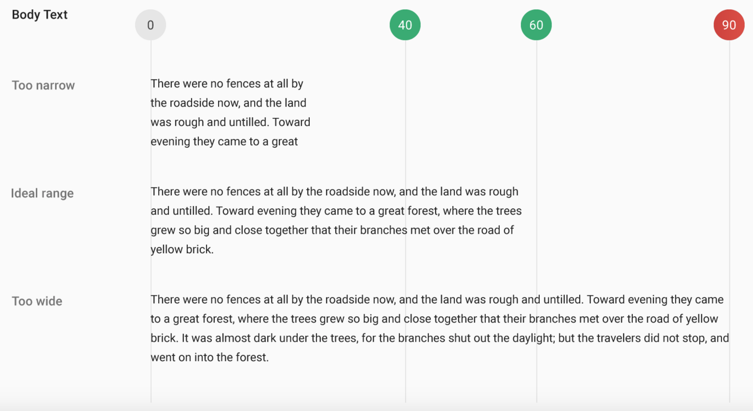Click the Too narrow label
This screenshot has width=753, height=411.
coord(43,85)
